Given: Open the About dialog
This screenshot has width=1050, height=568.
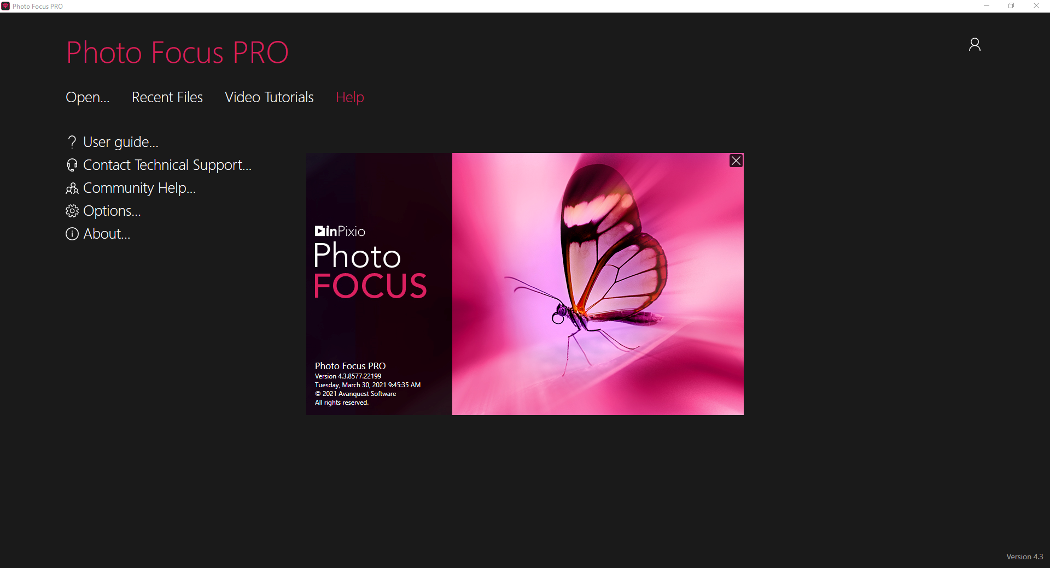Looking at the screenshot, I should (106, 234).
